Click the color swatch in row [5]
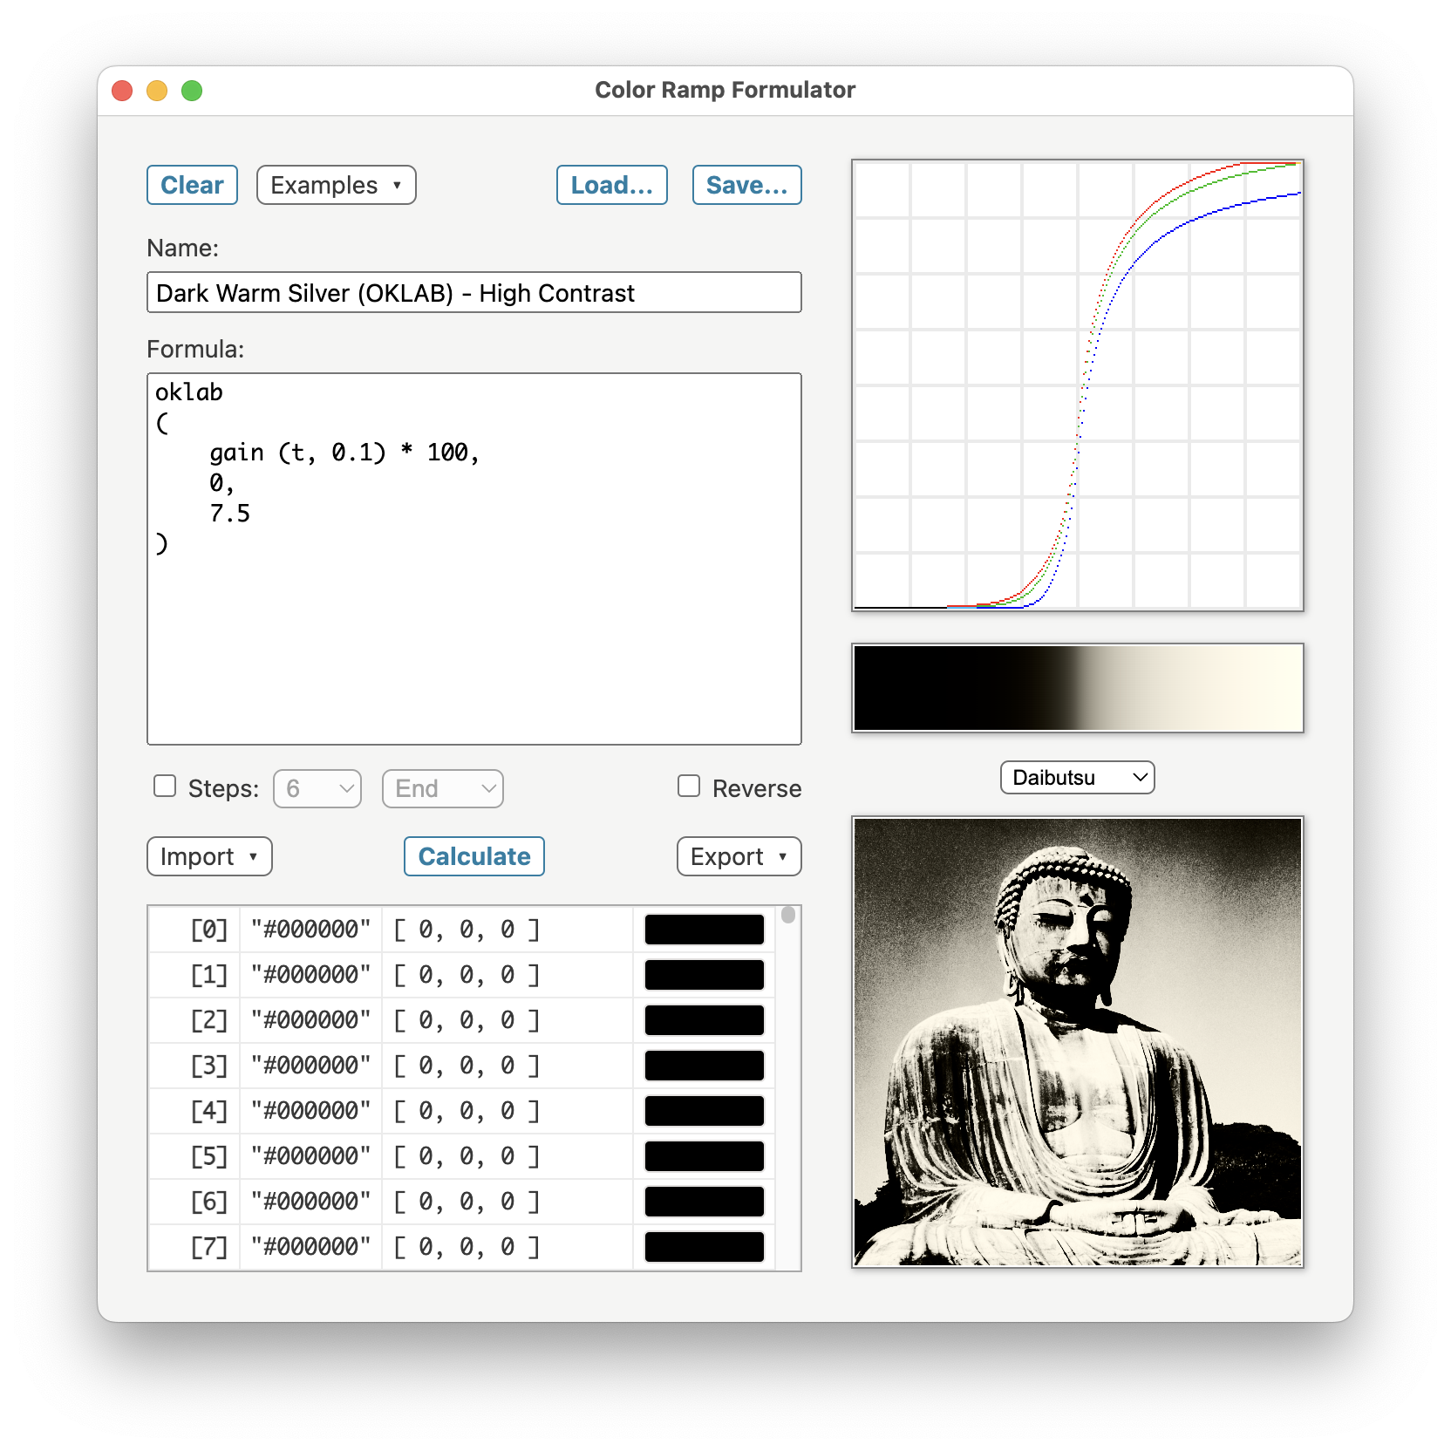Viewport: 1451px width, 1451px height. click(x=705, y=1156)
